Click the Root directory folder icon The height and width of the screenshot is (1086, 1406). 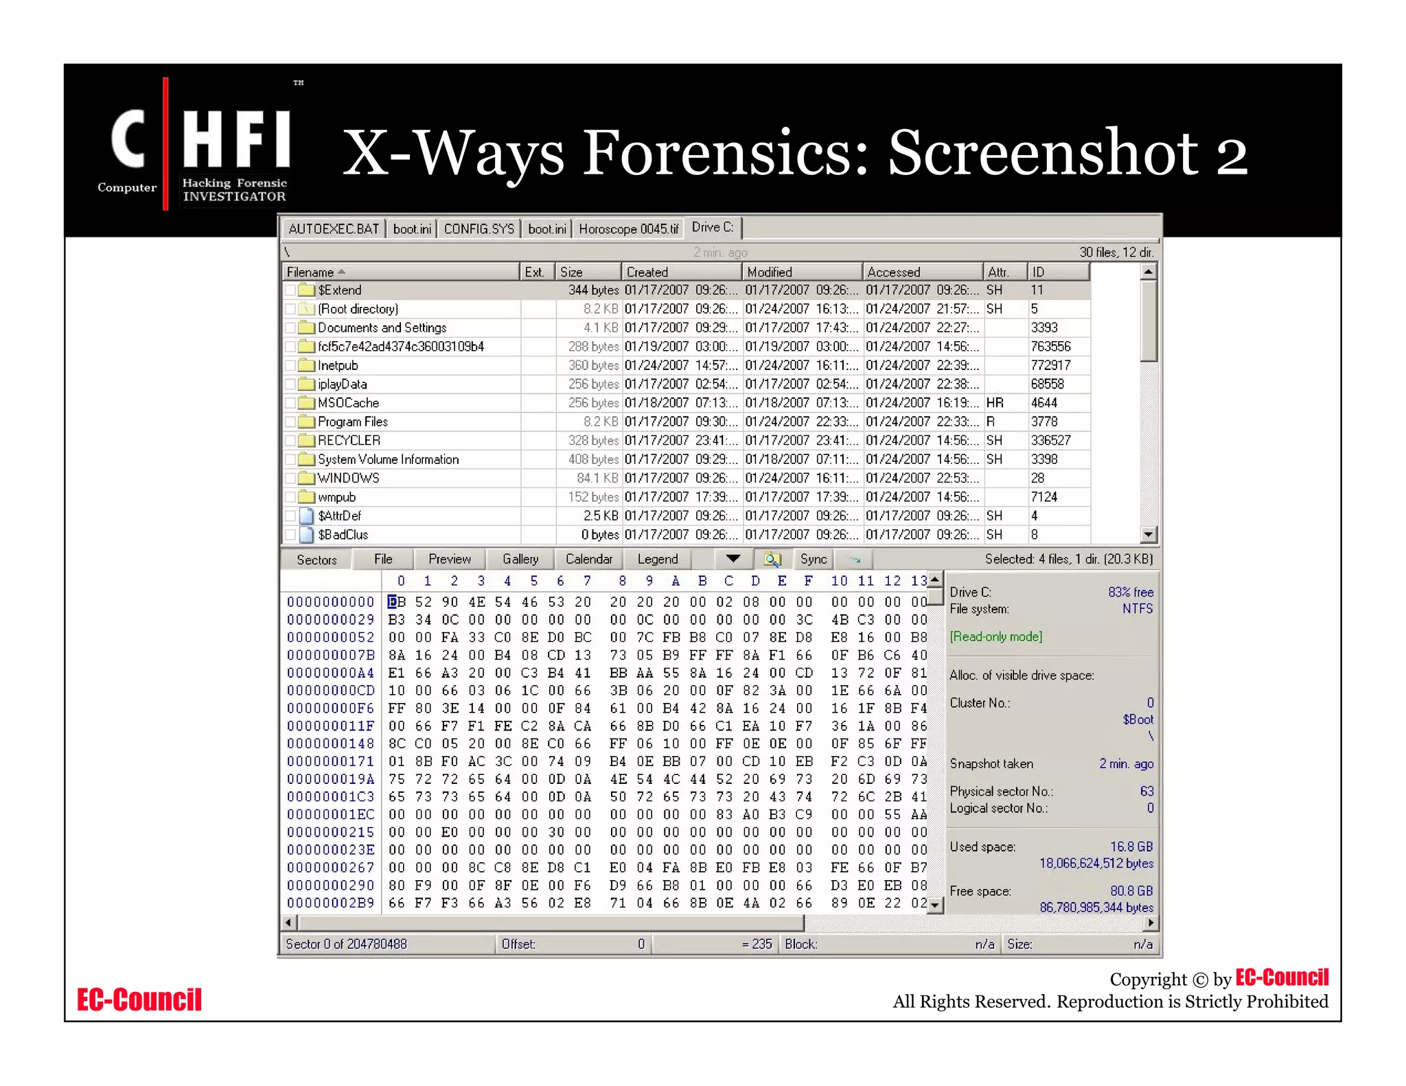point(307,309)
